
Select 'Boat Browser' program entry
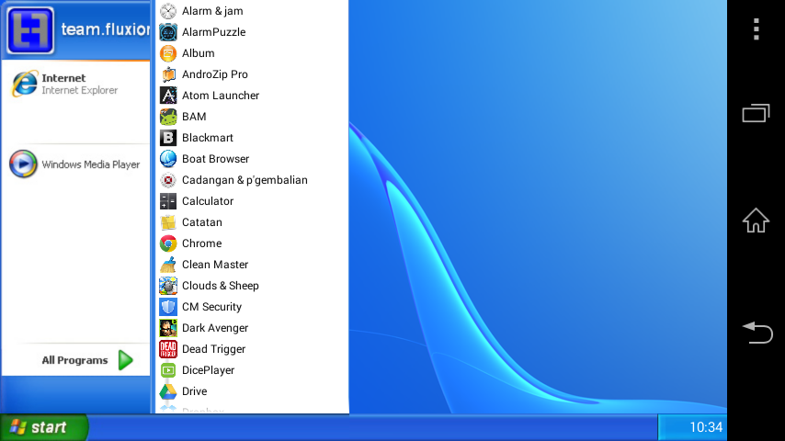[216, 159]
